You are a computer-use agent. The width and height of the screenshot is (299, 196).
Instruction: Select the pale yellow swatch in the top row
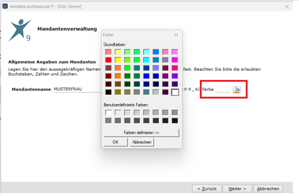[x=118, y=52]
